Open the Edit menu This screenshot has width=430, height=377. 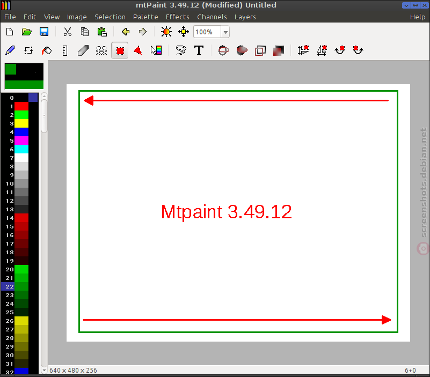(x=30, y=17)
